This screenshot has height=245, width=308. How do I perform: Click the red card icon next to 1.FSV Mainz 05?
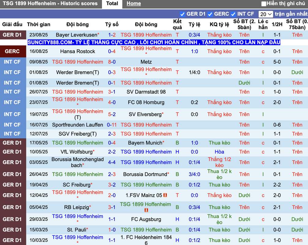point(165,195)
